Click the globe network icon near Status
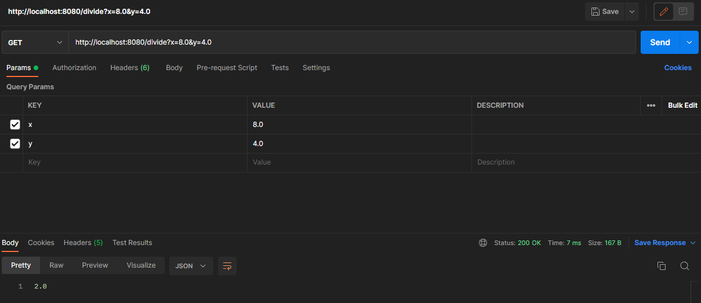This screenshot has height=303, width=701. pos(483,243)
